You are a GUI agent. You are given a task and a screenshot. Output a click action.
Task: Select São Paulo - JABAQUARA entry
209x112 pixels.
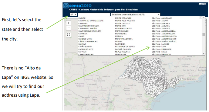(x=162, y=18)
